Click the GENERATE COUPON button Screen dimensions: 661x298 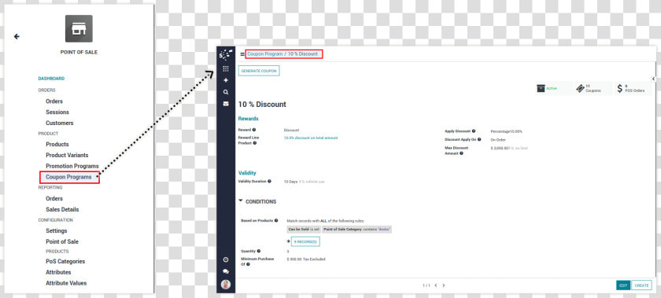[259, 71]
